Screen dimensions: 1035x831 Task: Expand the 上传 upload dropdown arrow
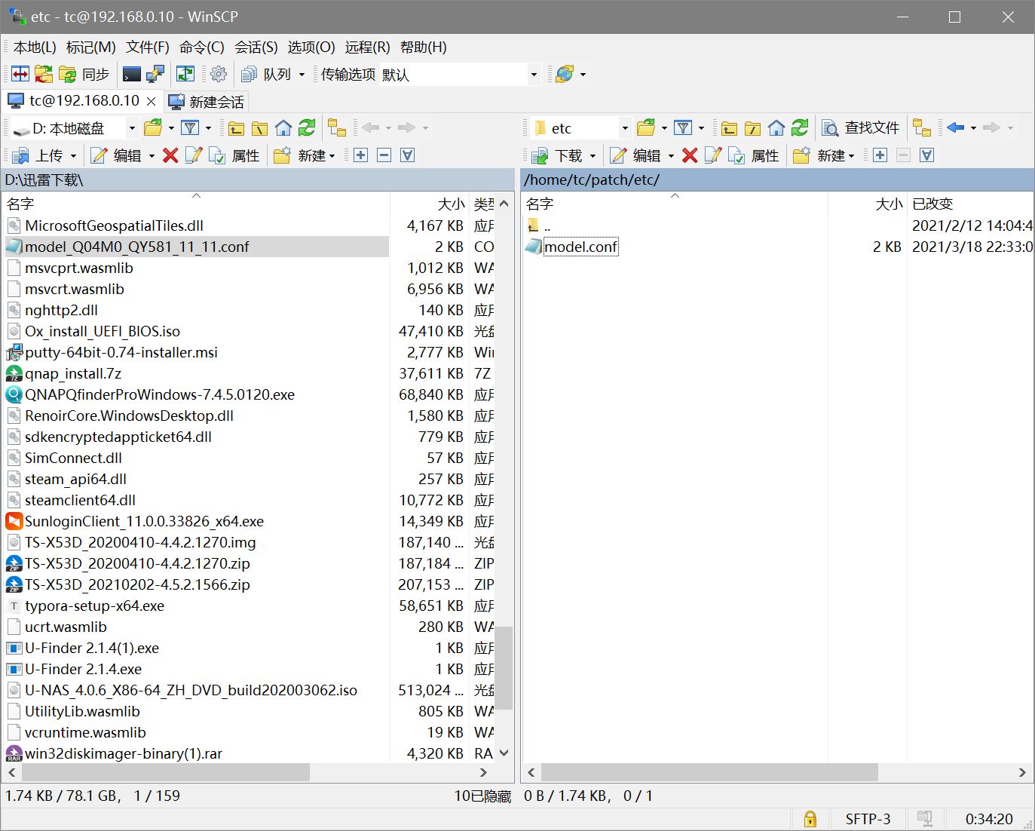coord(73,155)
